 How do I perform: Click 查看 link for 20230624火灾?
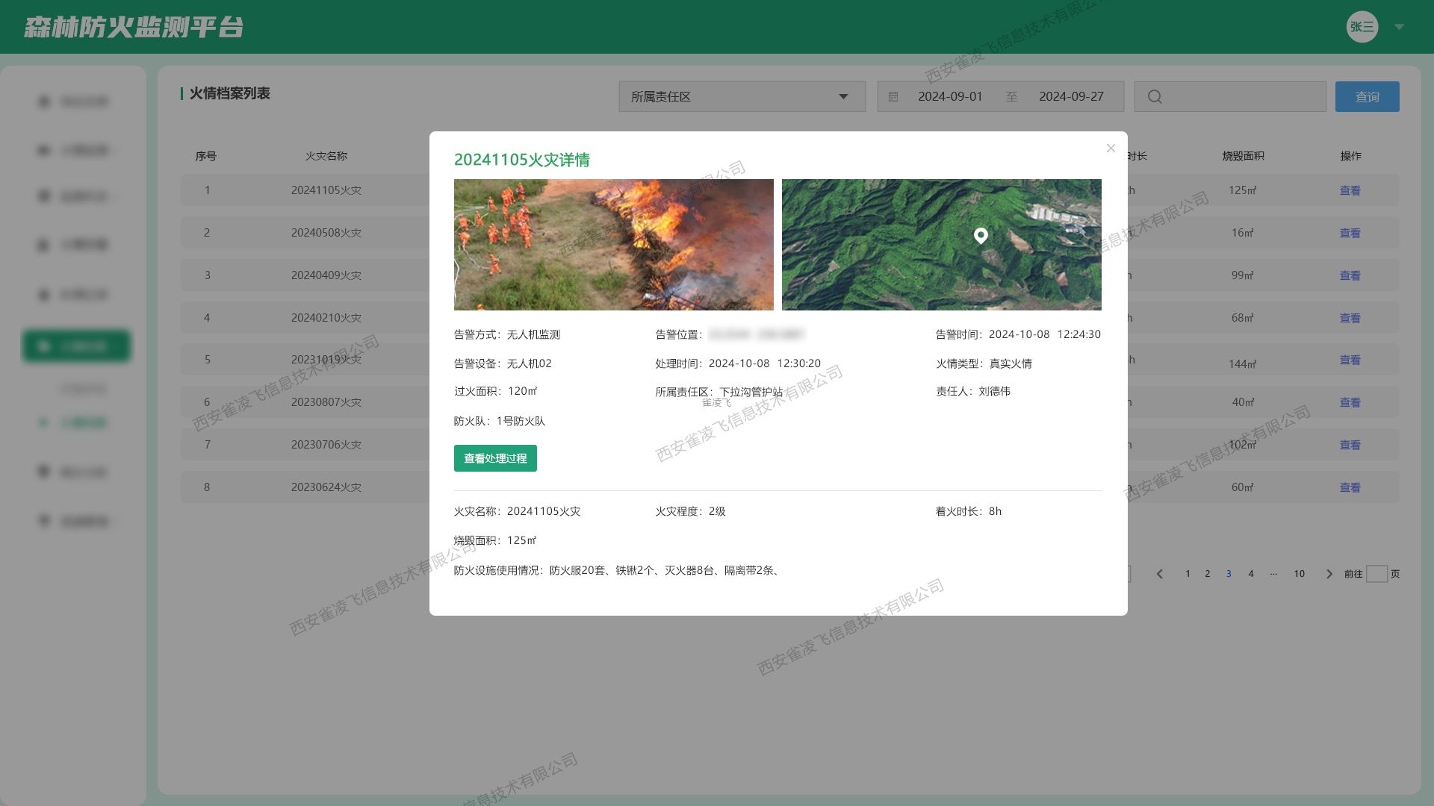point(1350,487)
